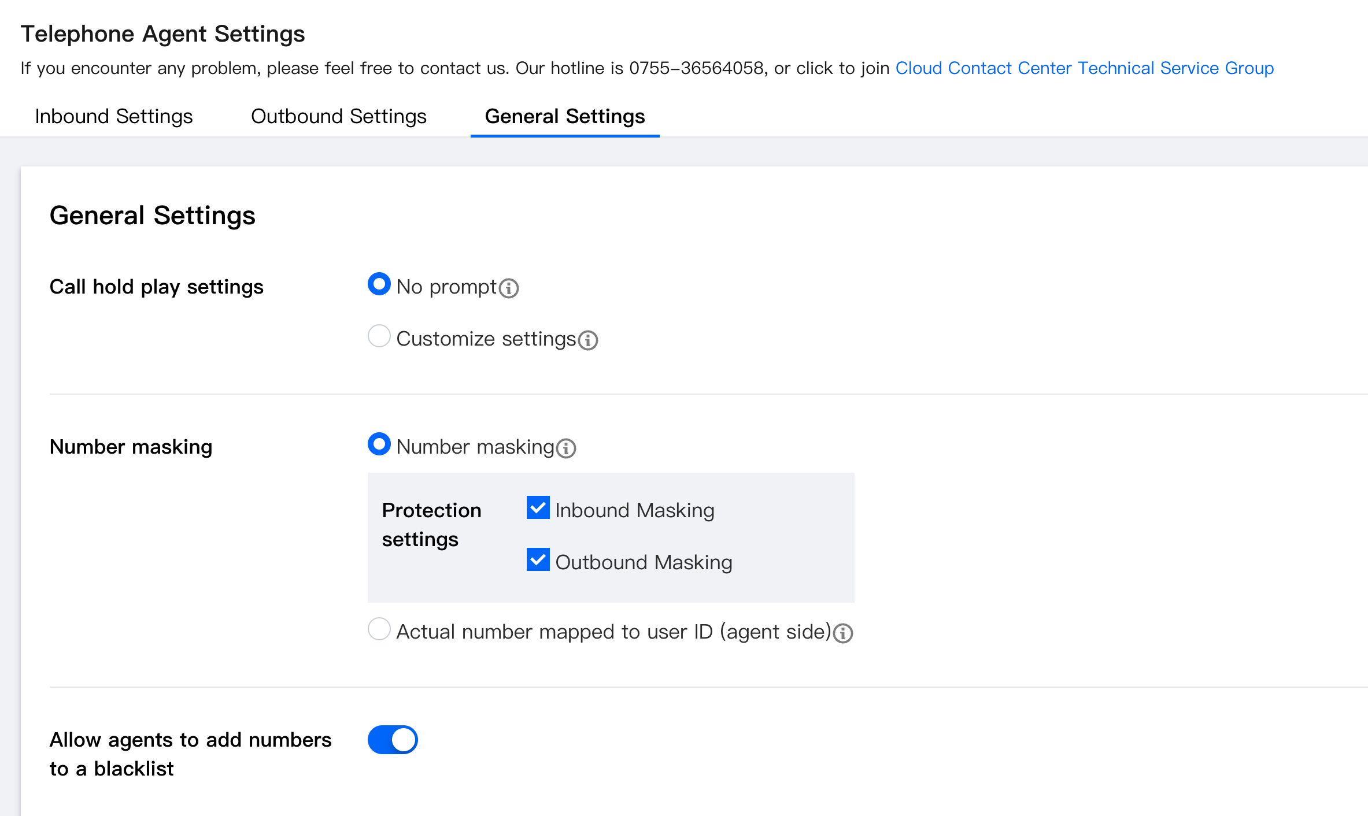Screen dimensions: 1368x816
Task: Switch to Inbound Settings tab
Action: click(113, 116)
